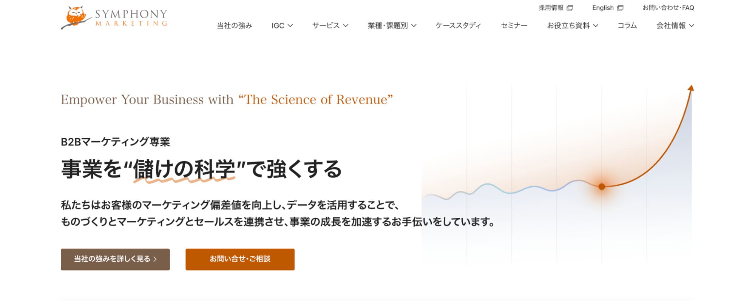This screenshot has height=301, width=755.
Task: Go to the ケーススタディ page
Action: (458, 26)
